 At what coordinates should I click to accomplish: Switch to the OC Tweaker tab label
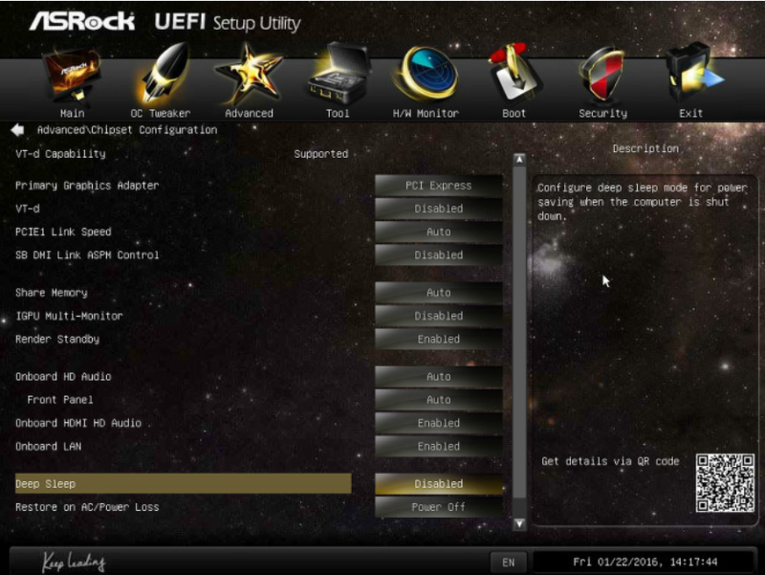(161, 113)
